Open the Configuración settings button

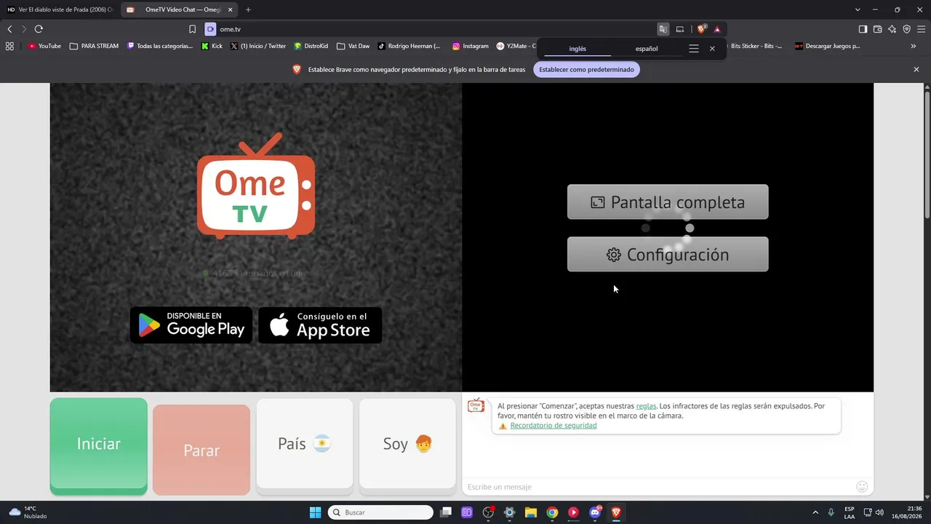coord(668,255)
